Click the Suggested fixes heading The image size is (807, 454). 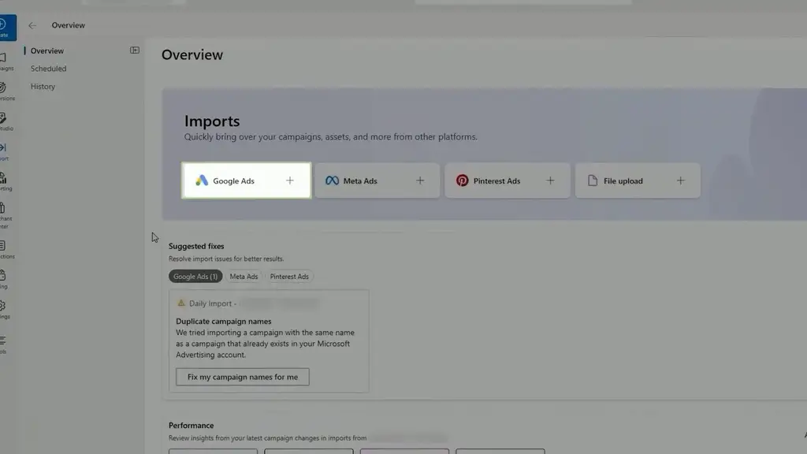[196, 246]
